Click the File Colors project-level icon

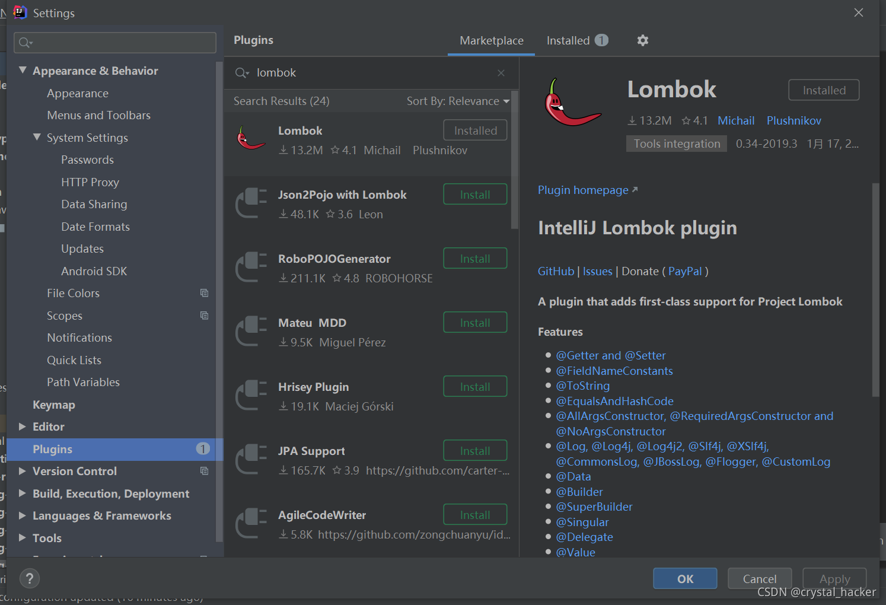click(x=204, y=293)
